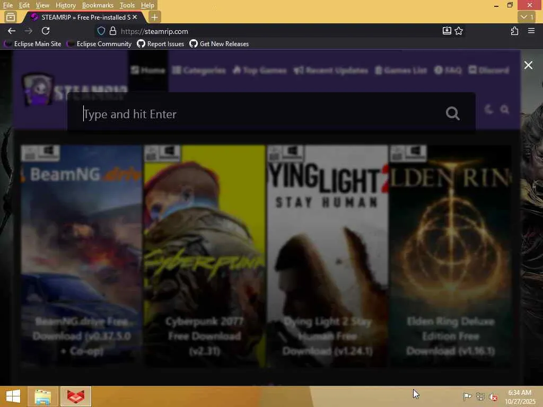Open the extensions puzzle icon
The image size is (543, 407).
[514, 31]
